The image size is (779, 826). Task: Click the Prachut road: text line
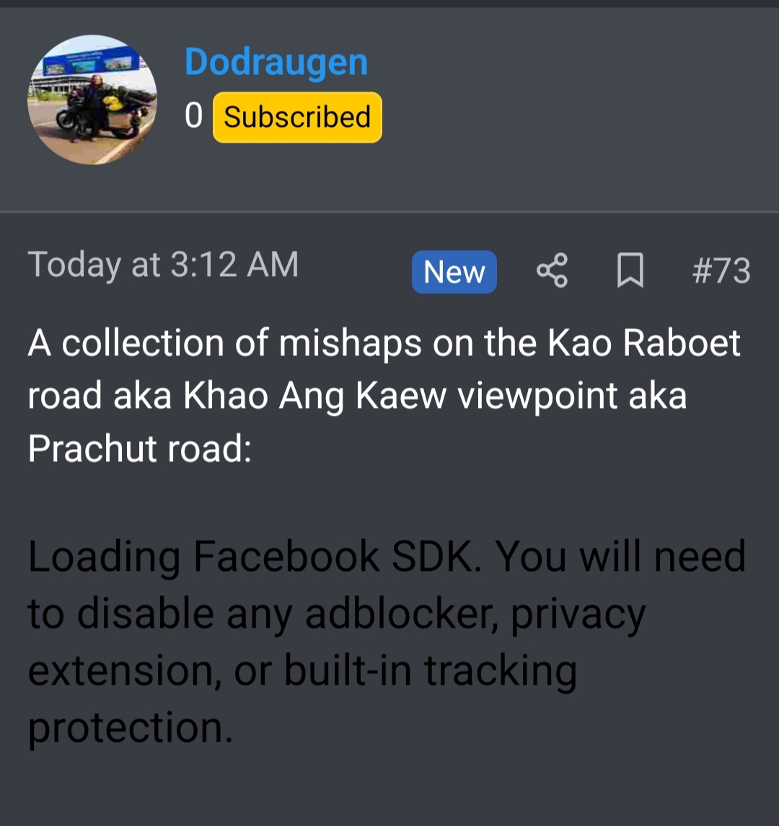[x=140, y=449]
